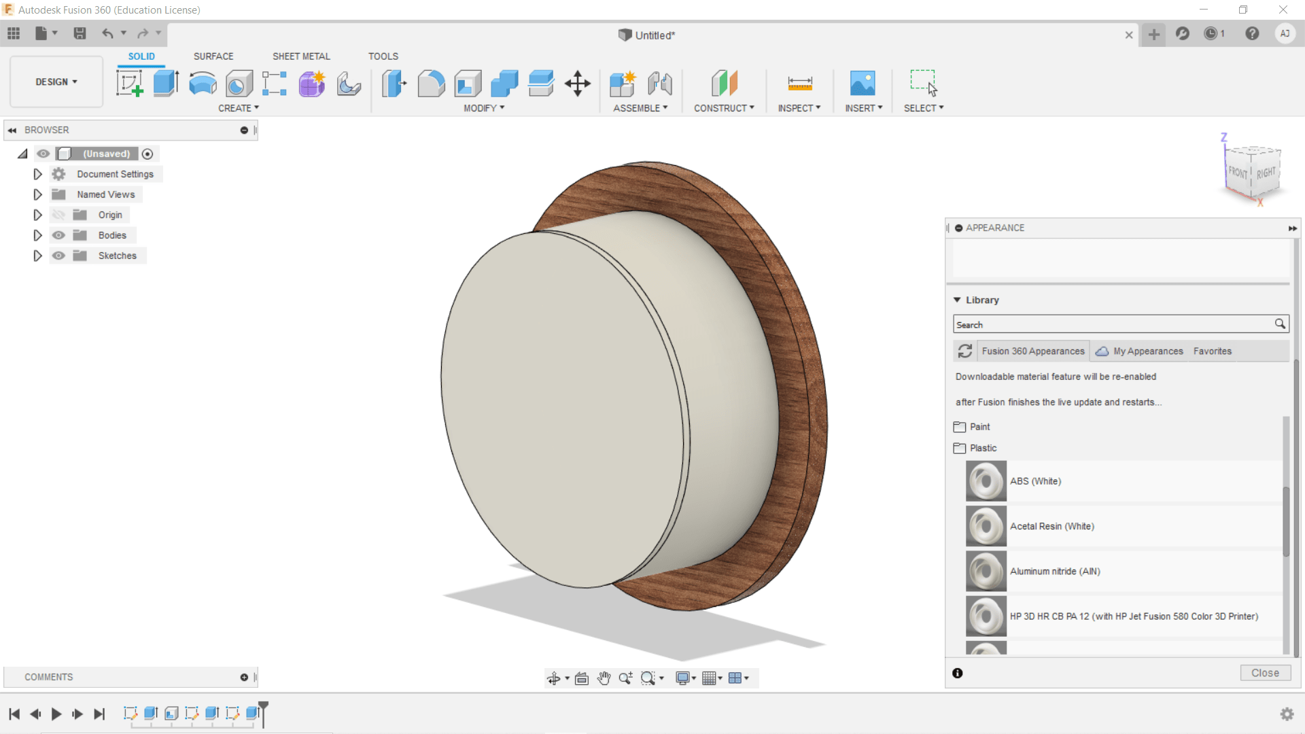Toggle visibility of the Sketches folder

click(x=59, y=256)
